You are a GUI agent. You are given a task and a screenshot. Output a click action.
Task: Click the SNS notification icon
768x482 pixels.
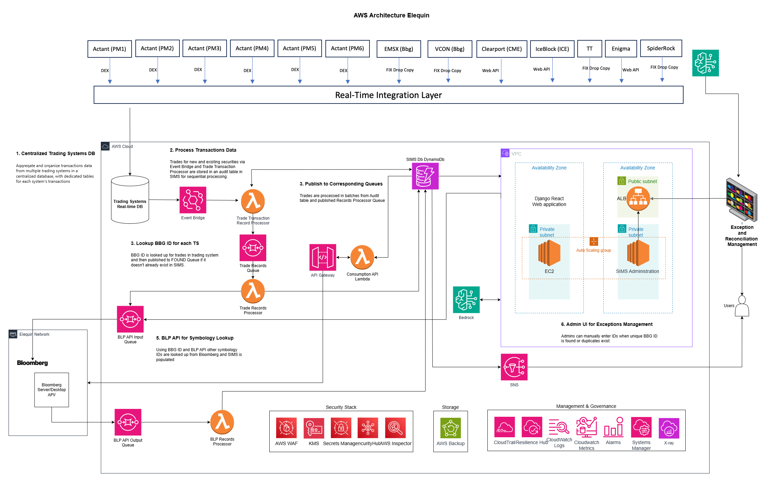(514, 367)
